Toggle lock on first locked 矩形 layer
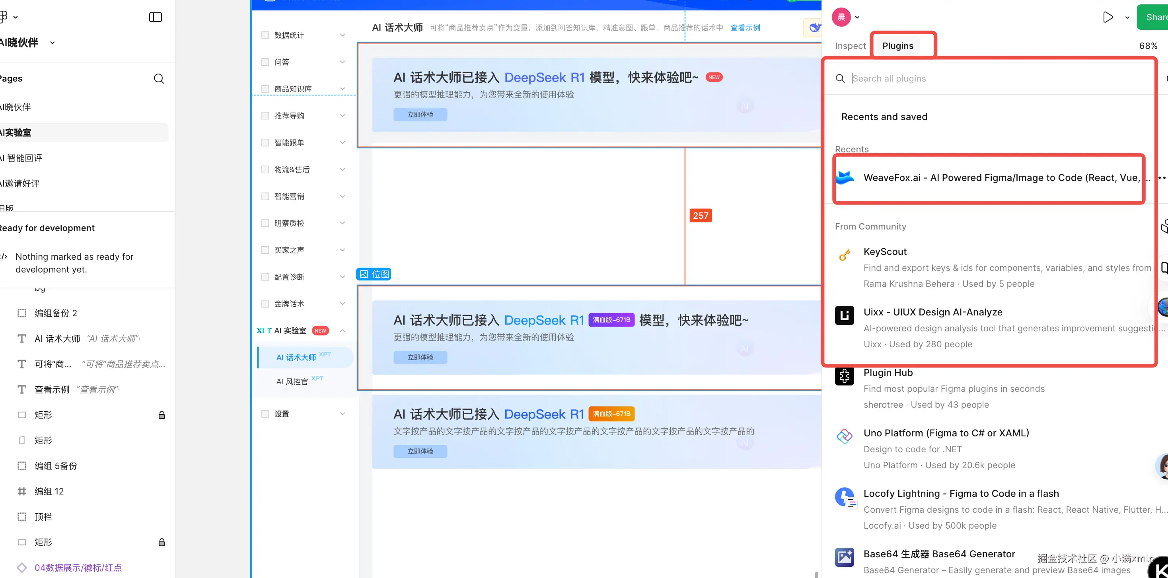The image size is (1168, 578). coord(162,415)
